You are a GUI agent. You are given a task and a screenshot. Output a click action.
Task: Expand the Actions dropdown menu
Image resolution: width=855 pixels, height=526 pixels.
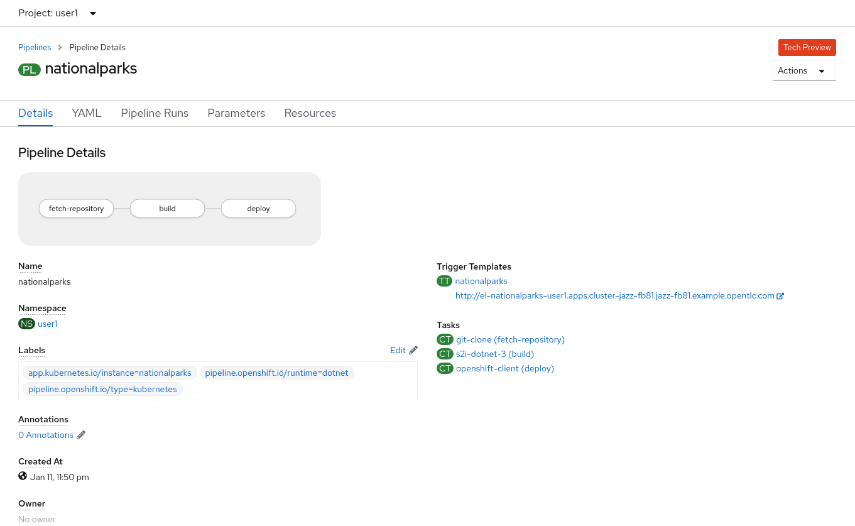tap(803, 71)
